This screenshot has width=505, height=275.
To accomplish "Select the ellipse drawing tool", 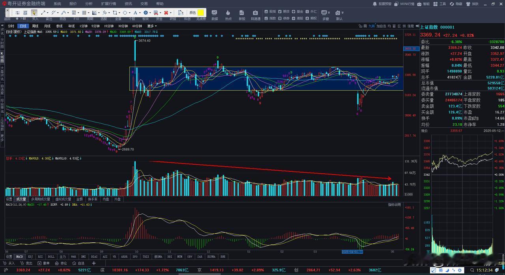I will click(125, 13).
